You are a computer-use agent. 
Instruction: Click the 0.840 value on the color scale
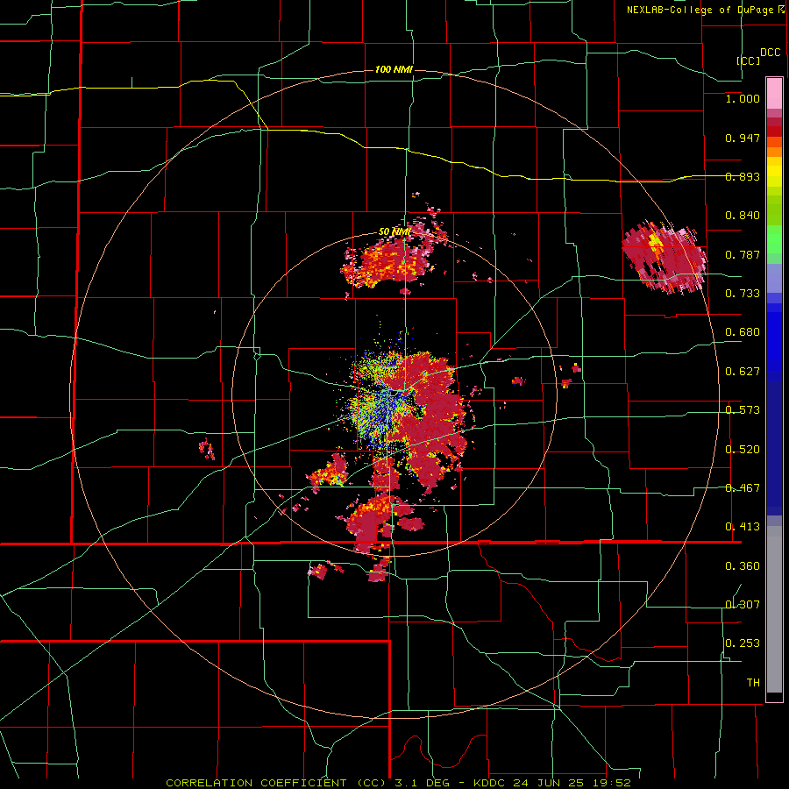(x=743, y=216)
